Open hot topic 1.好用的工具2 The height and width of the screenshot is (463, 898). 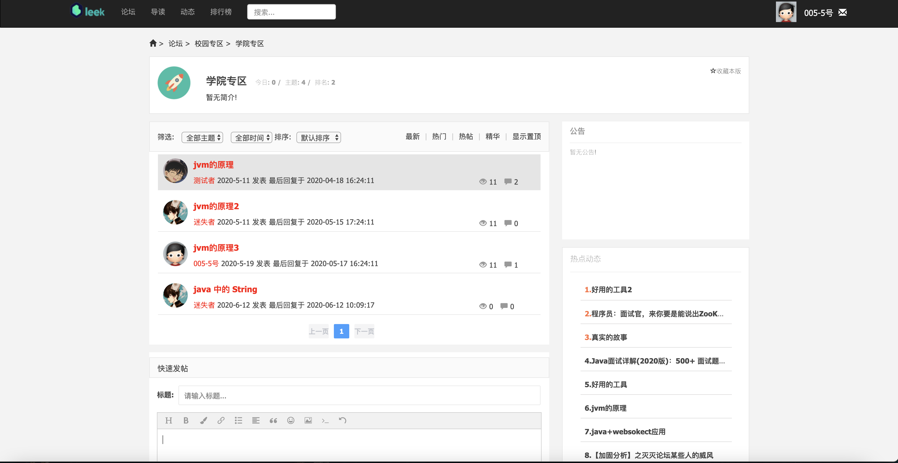[x=608, y=290]
